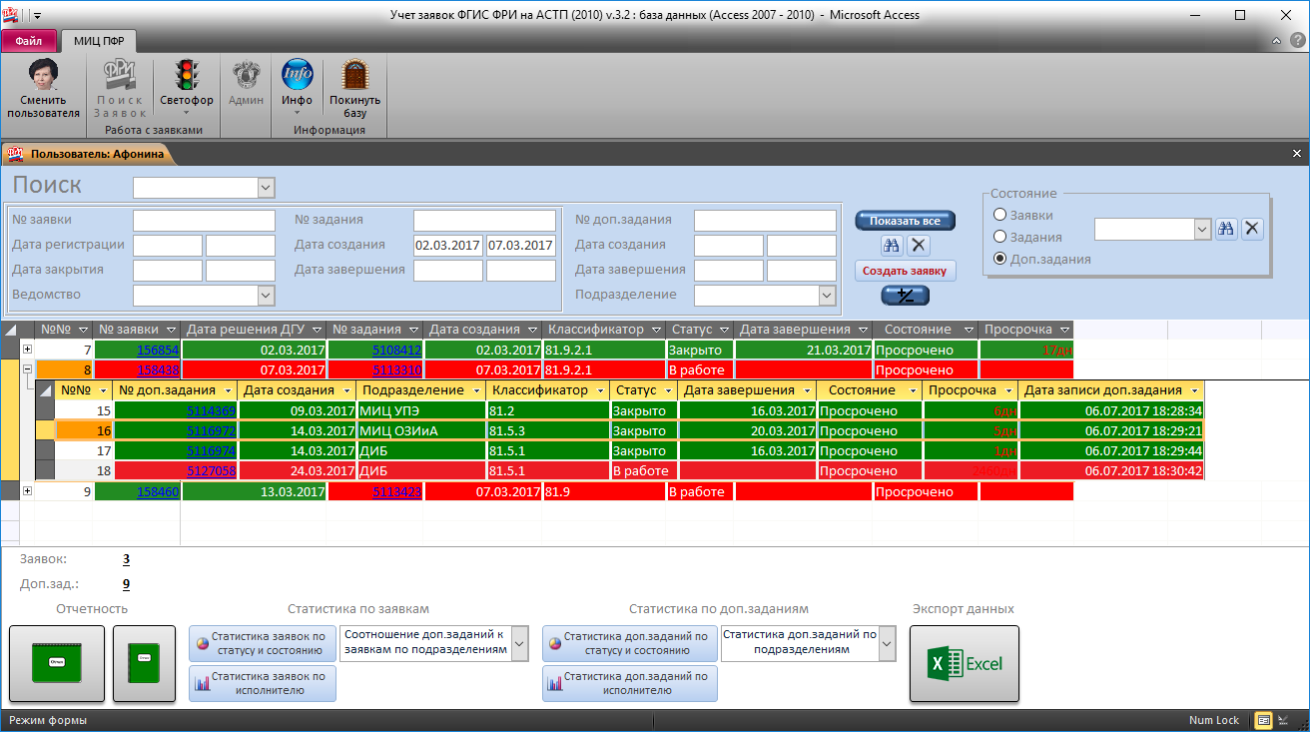Click the № заявки input field

pos(204,221)
